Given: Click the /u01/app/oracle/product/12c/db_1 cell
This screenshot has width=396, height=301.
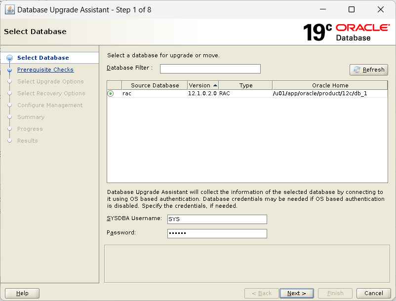Looking at the screenshot, I should (x=330, y=94).
